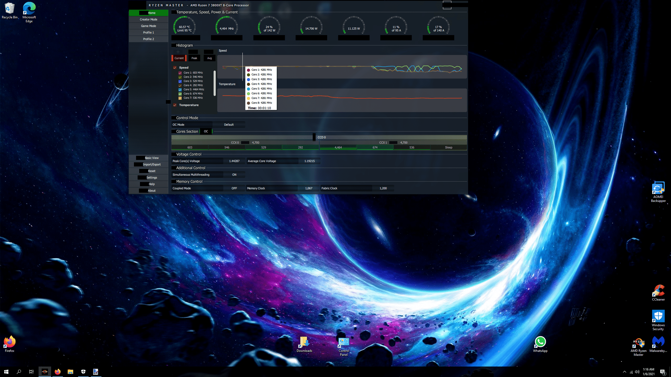Screen dimensions: 671x377
Task: Click the OC Mode value Default
Action: pos(229,125)
